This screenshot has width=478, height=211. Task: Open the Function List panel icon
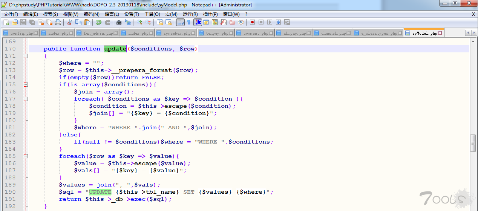pos(224,22)
